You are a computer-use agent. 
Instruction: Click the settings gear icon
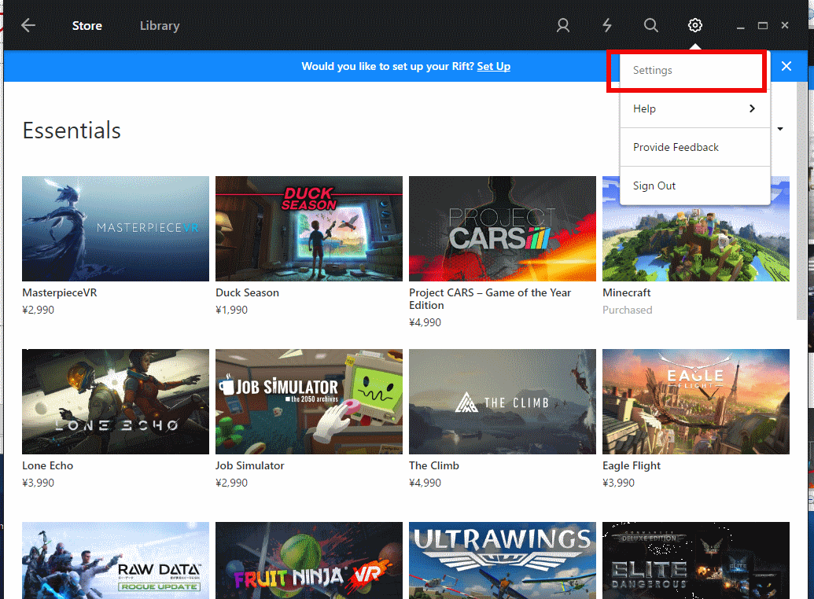coord(695,25)
